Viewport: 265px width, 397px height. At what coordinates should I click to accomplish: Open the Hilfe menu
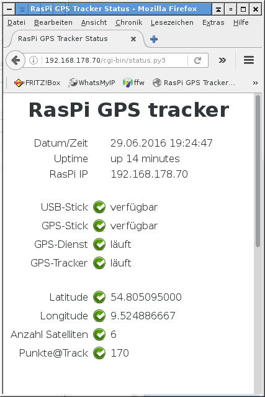click(241, 22)
